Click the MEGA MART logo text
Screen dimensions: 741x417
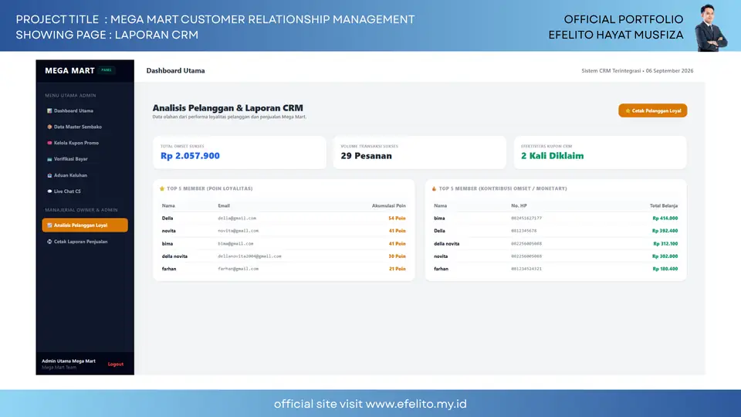coord(70,70)
